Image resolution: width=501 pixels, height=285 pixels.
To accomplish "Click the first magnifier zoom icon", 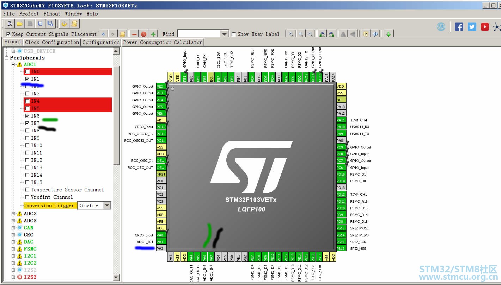I will point(291,34).
